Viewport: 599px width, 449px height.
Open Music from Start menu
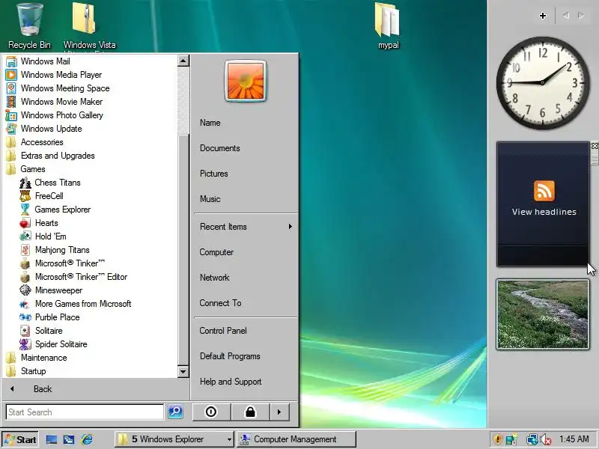point(210,199)
